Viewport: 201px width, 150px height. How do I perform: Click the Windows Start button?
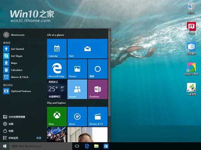click(5, 146)
